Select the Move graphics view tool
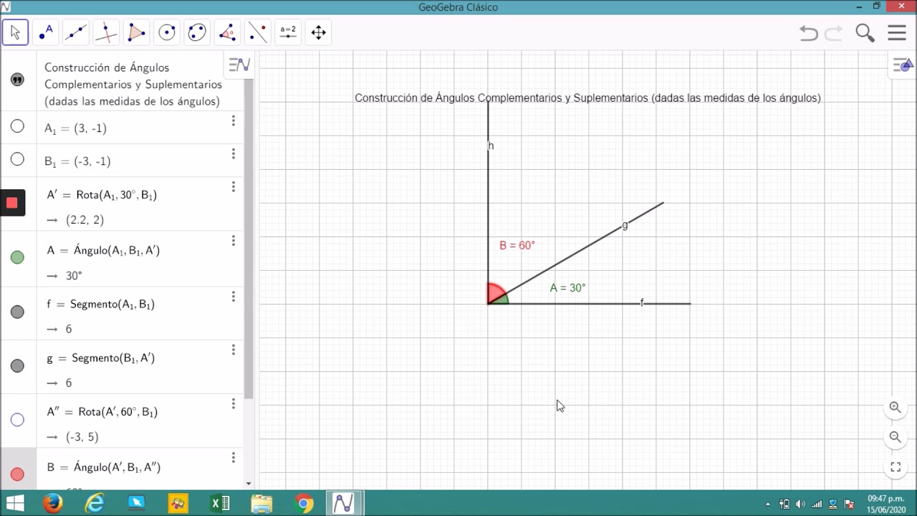Viewport: 917px width, 516px height. coord(318,32)
